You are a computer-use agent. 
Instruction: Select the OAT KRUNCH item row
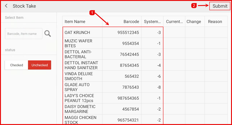[77, 32]
